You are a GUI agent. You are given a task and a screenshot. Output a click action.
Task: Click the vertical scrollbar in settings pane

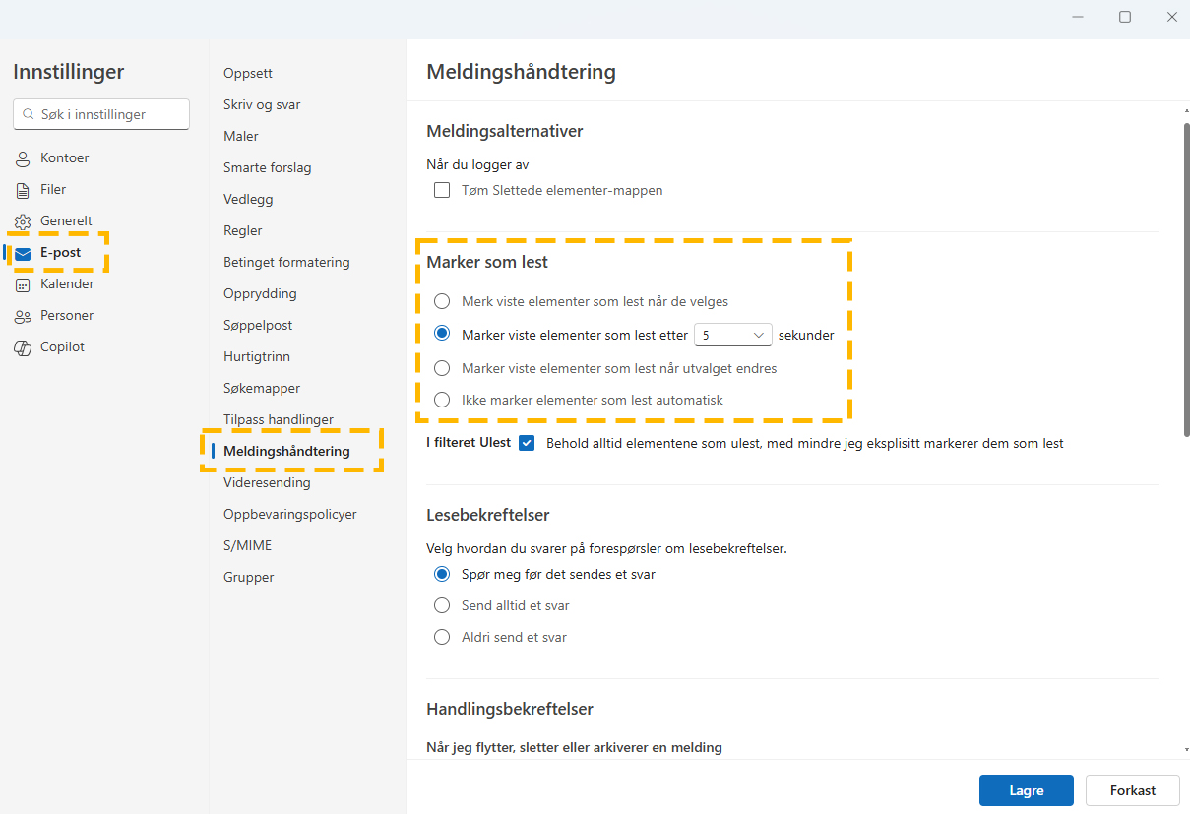[1185, 276]
